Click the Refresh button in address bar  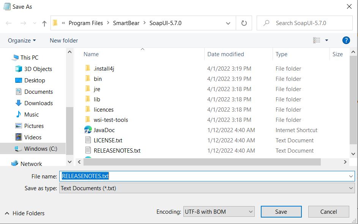tap(244, 23)
